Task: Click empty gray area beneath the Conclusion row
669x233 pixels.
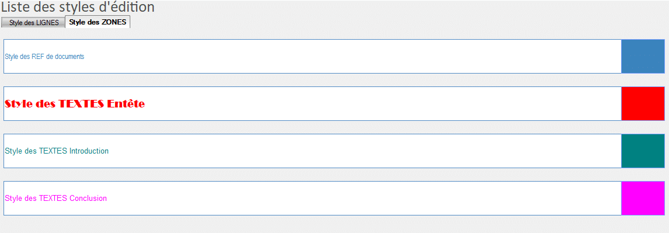Action: (334, 224)
